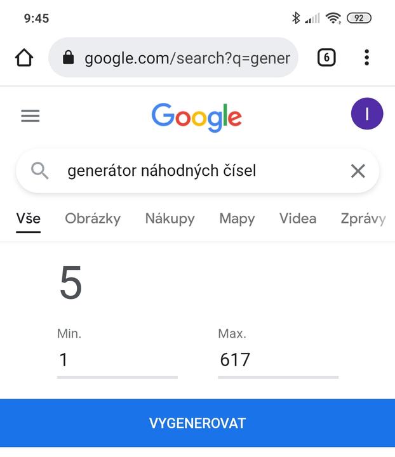Tap the lock icon in address bar
The image size is (395, 457).
pyautogui.click(x=69, y=58)
